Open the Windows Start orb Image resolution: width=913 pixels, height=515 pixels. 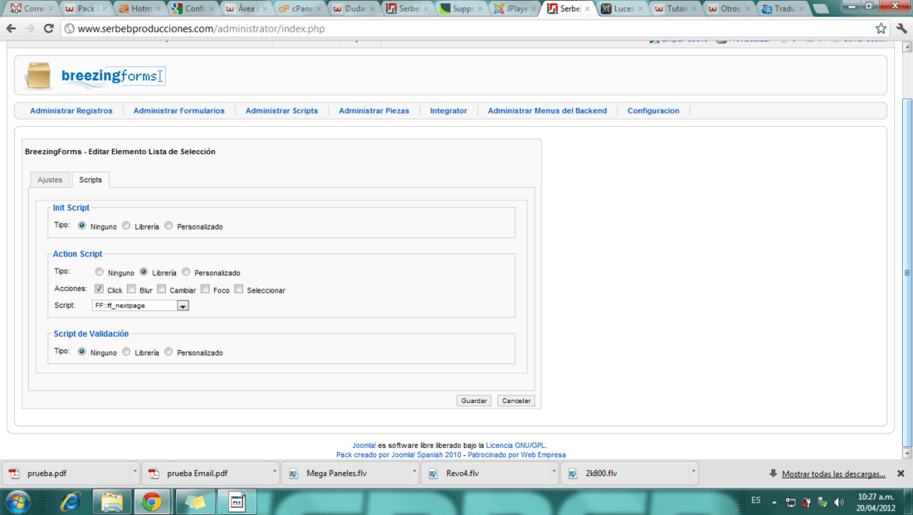coord(17,502)
